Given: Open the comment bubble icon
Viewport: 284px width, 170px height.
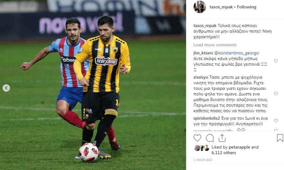Looking at the screenshot, I should (210, 138).
